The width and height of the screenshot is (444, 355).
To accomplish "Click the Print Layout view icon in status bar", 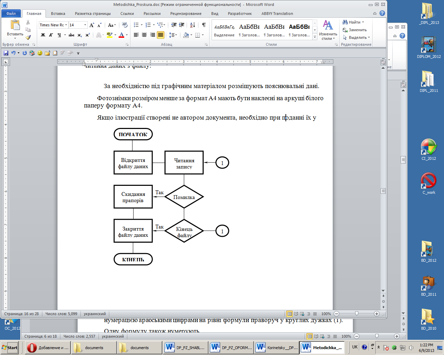I will (290, 314).
